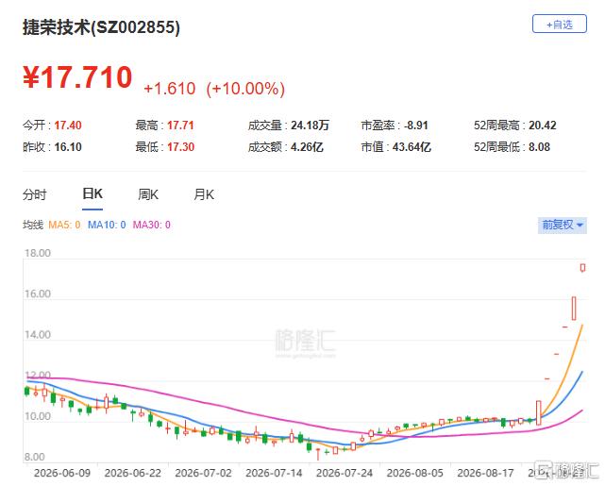Click market cap value 43.64亿
The image size is (605, 486).
coord(412,147)
